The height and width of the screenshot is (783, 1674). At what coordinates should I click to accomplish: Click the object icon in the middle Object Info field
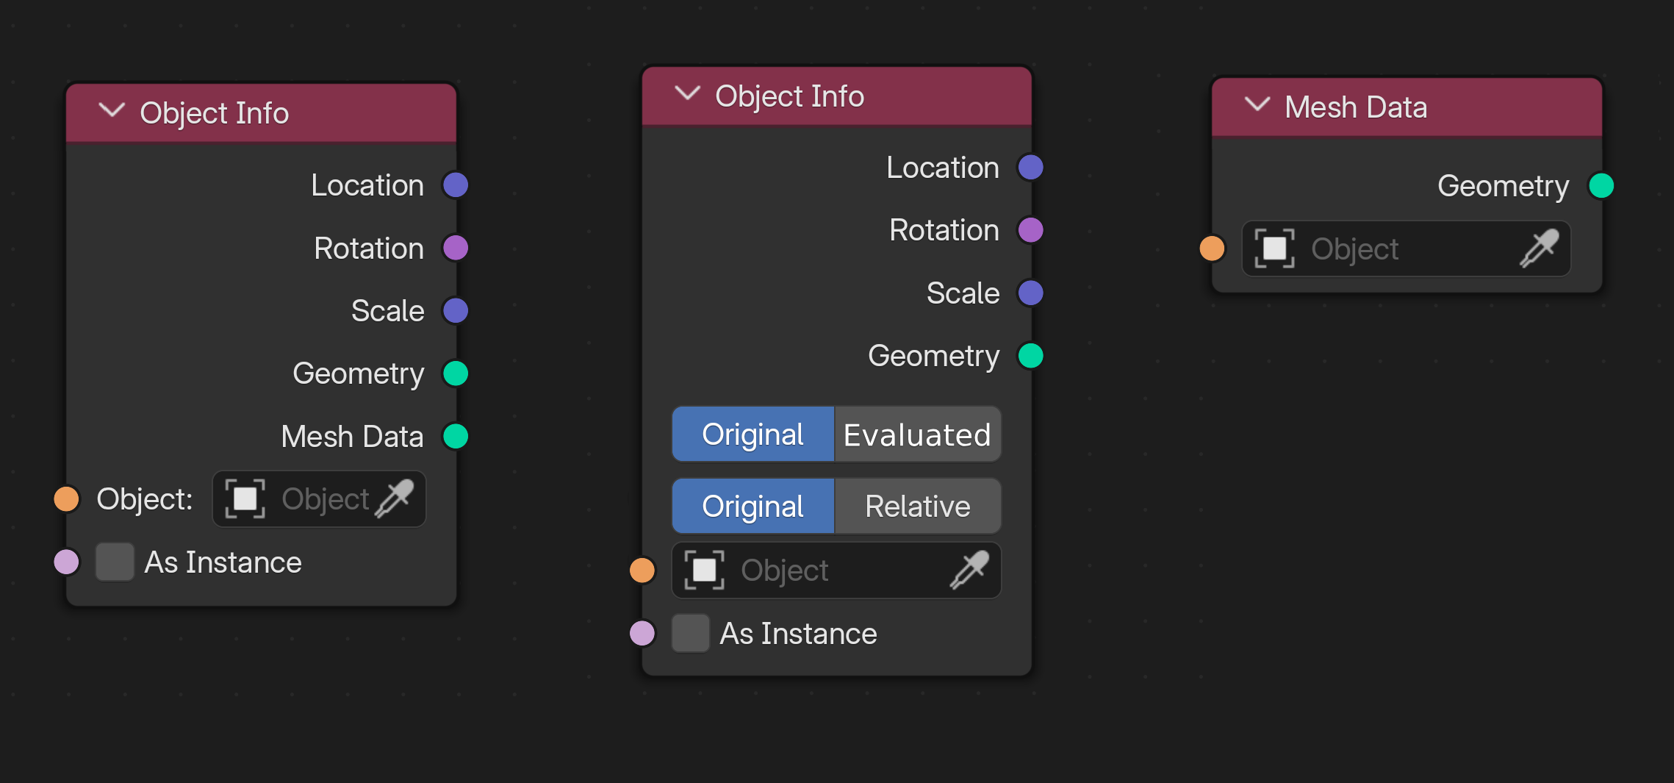click(x=704, y=570)
